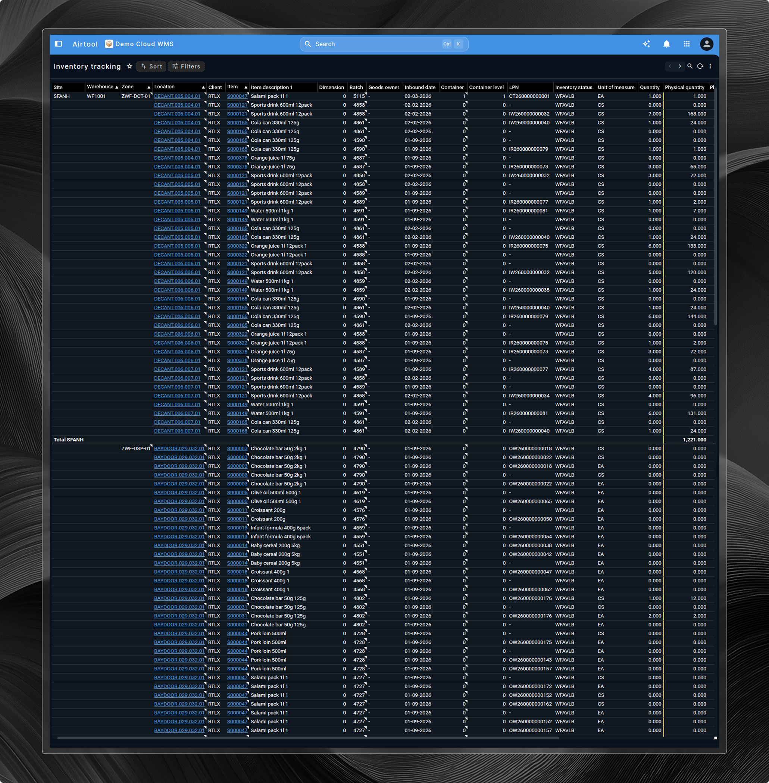Go to next page arrow
The height and width of the screenshot is (783, 769).
(x=680, y=66)
